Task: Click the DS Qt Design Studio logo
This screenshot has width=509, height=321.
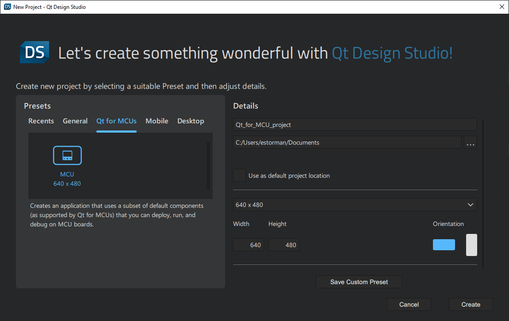Action: coord(34,52)
